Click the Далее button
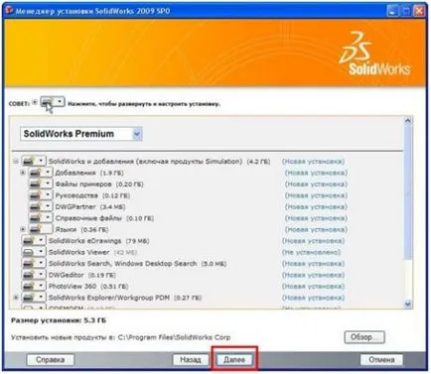 point(234,359)
